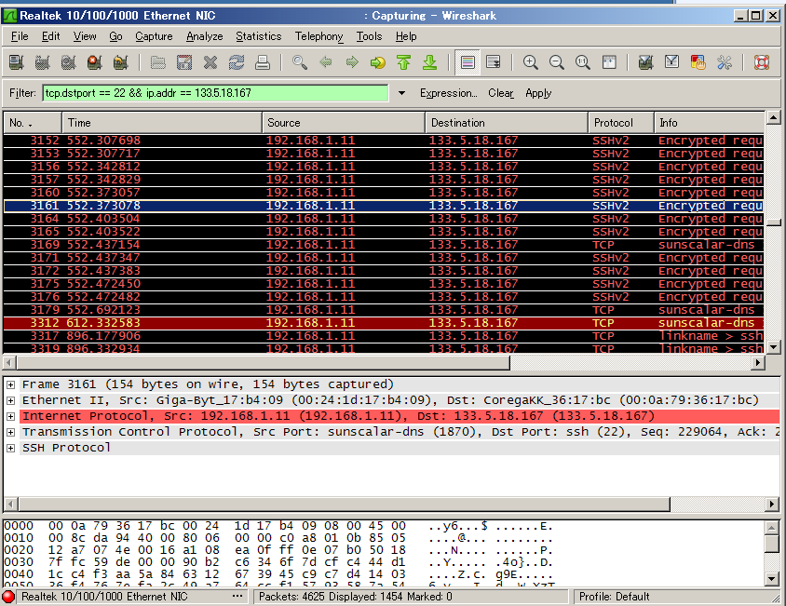
Task: Find a packet with the magnifier icon
Action: (300, 62)
